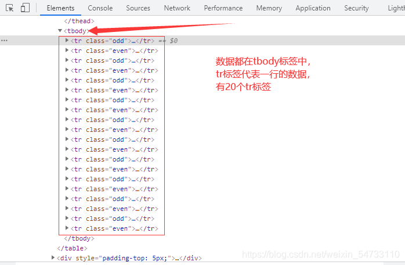Select the </thead> closing tag line

79,21
